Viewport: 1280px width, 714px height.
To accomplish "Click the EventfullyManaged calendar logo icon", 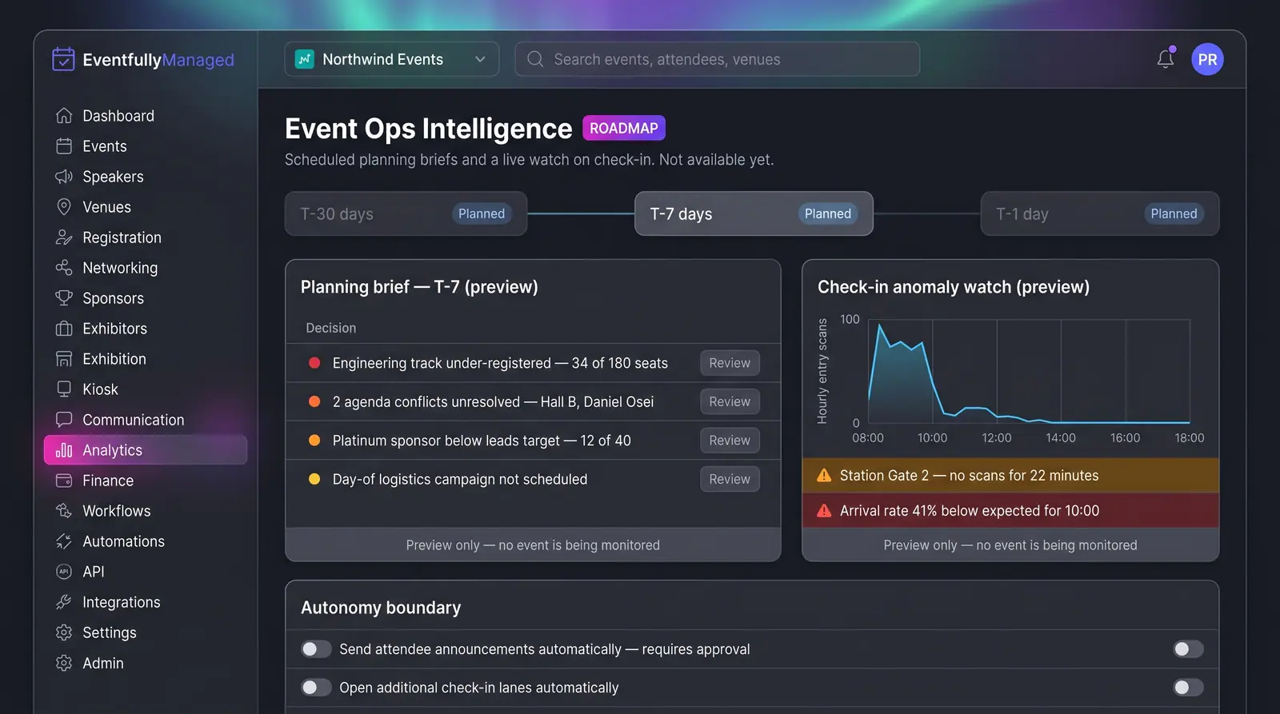I will (x=63, y=59).
